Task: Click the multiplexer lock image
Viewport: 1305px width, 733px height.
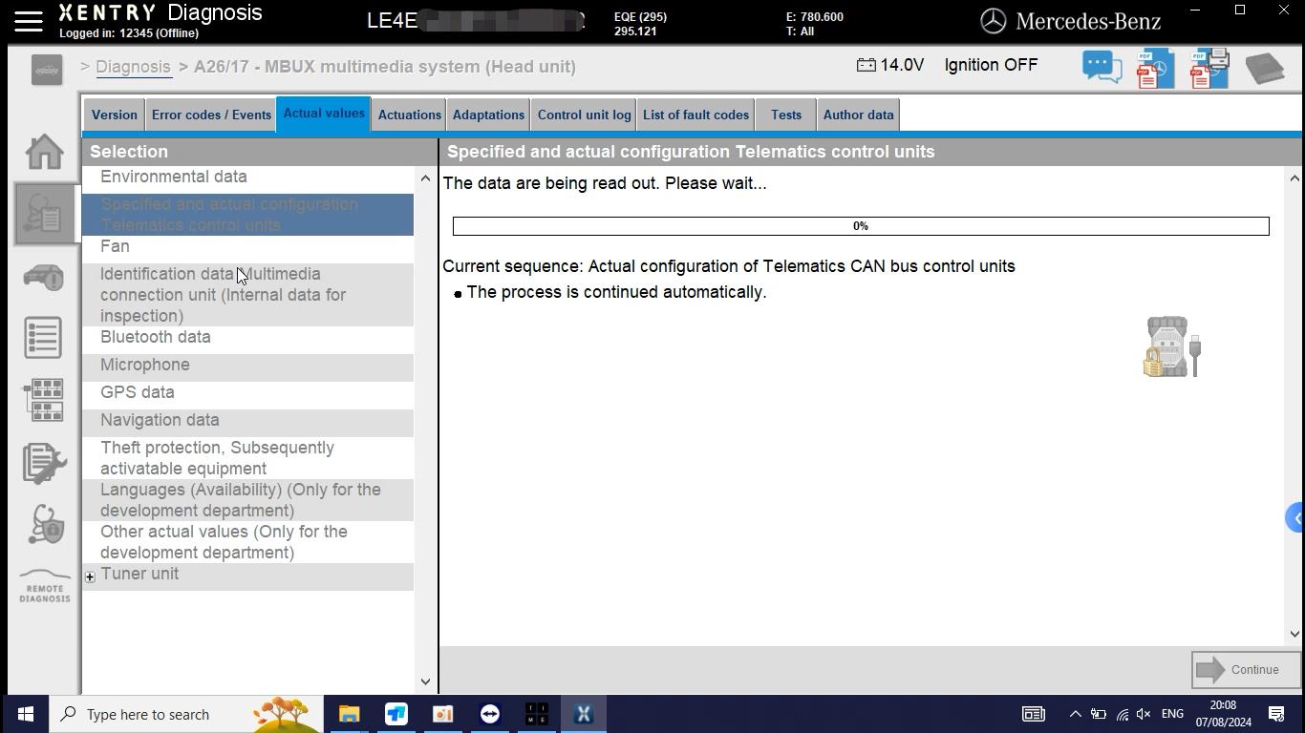Action: pyautogui.click(x=1172, y=346)
